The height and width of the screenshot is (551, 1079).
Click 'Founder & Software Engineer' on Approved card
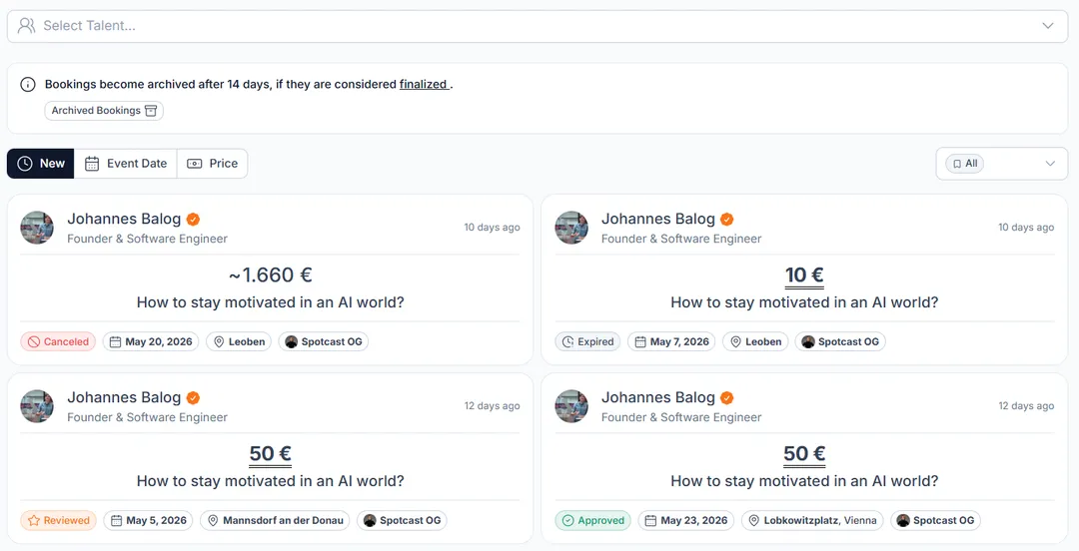click(x=681, y=417)
